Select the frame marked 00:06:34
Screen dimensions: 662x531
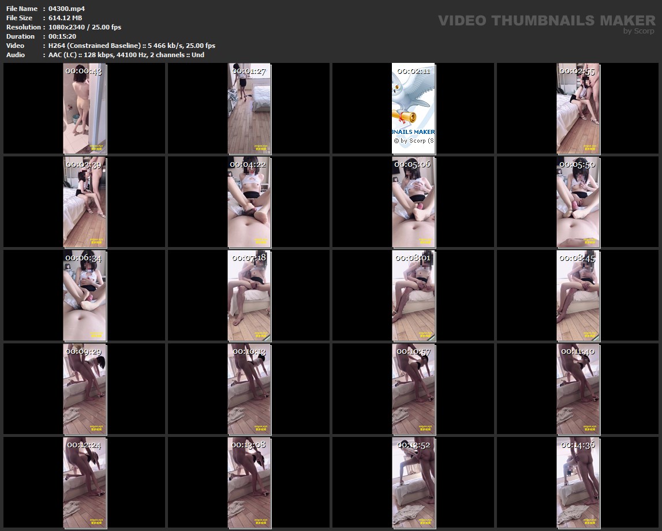84,296
